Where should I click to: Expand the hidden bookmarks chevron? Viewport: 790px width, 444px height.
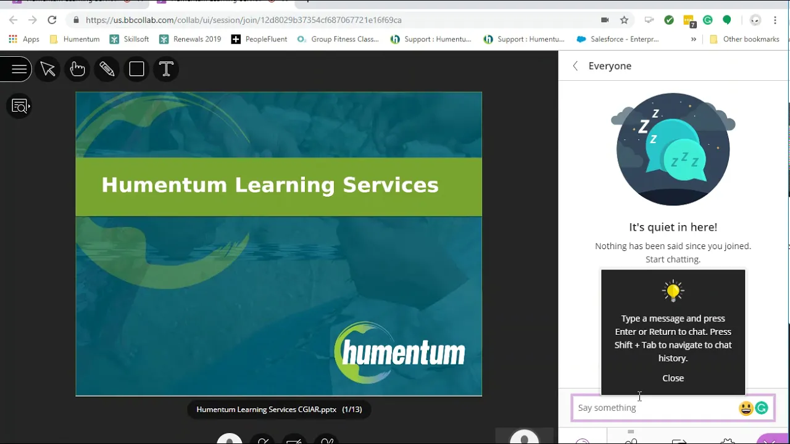(694, 39)
